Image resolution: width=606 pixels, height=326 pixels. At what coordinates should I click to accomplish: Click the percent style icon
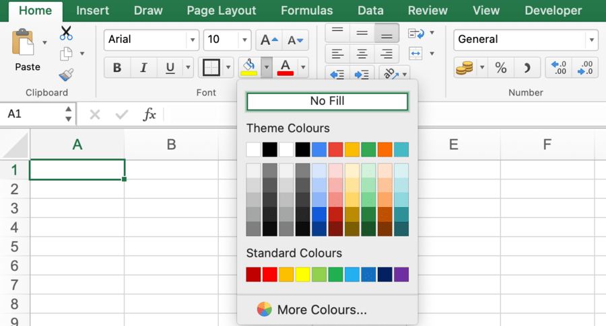coord(501,67)
